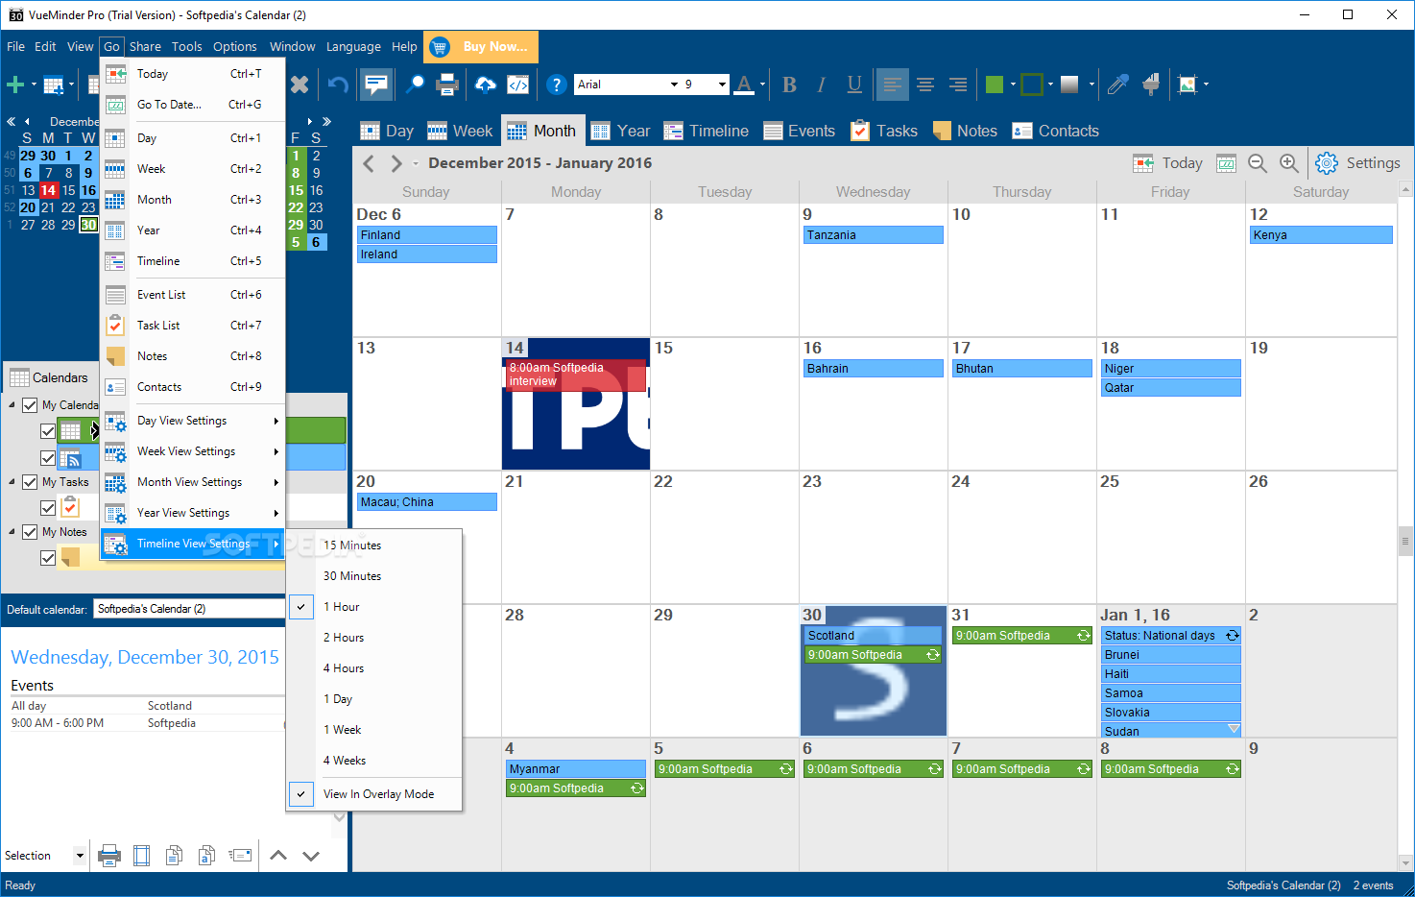1415x897 pixels.
Task: Apply bold formatting
Action: (x=789, y=85)
